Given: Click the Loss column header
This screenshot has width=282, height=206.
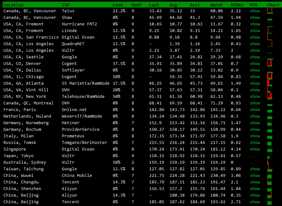Looking at the screenshot, I should [118, 5].
